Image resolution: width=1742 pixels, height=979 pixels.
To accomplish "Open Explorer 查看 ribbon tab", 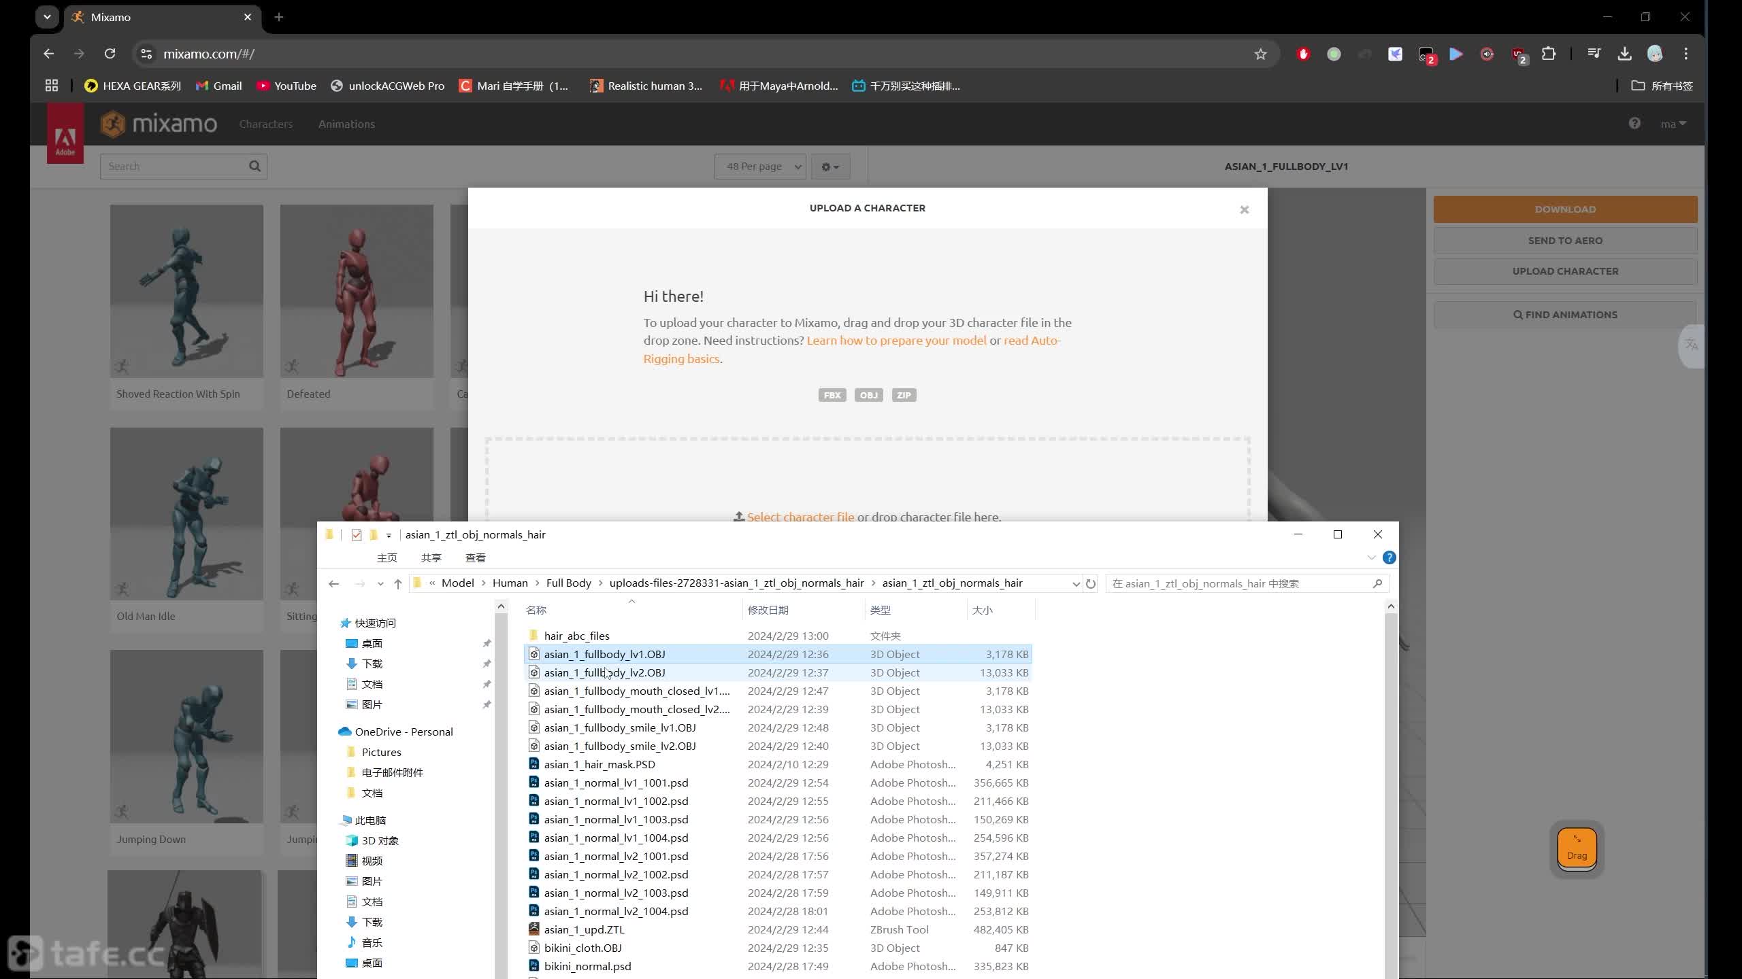I will tap(475, 557).
